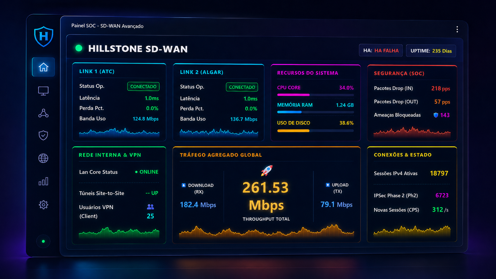Click the Segurança (SOC) red sparkline chart
This screenshot has width=496, height=279.
(412, 132)
